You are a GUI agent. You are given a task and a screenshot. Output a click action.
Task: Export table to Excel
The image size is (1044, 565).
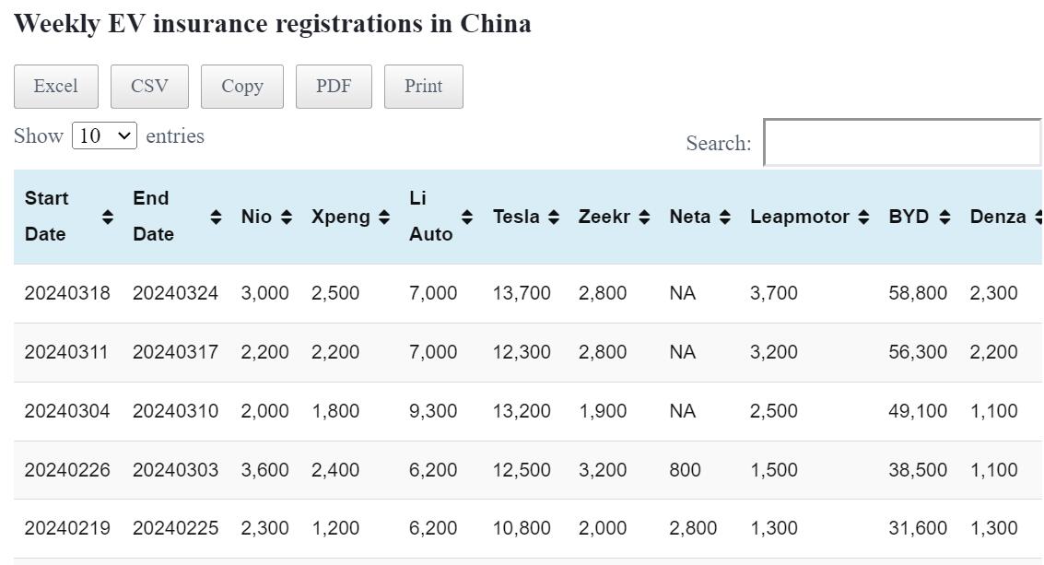(x=55, y=87)
